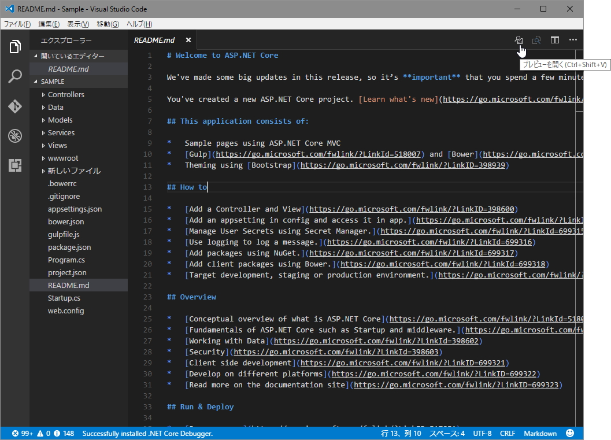The height and width of the screenshot is (440, 611).
Task: Click the '## Run & Deploy' heading
Action: [200, 407]
